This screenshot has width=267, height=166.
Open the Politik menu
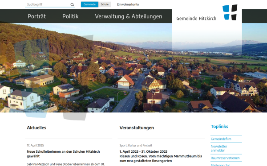tap(70, 16)
